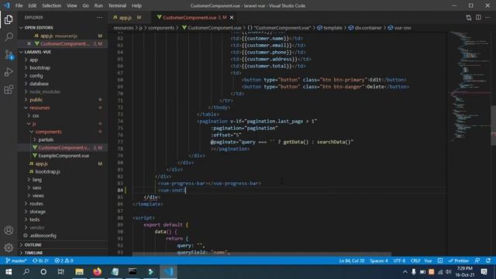This screenshot has height=279, width=496.
Task: Open Task View on taskbar
Action: pos(60,272)
